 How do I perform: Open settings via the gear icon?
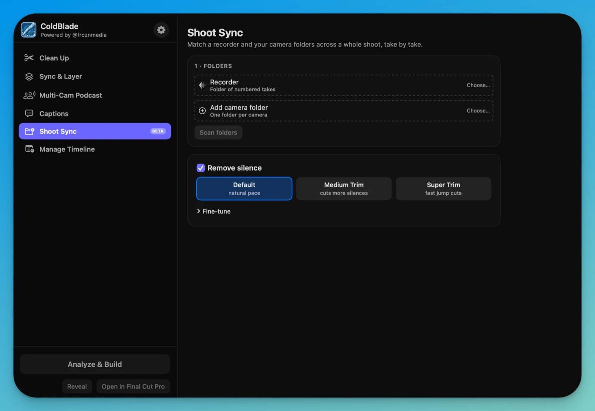pyautogui.click(x=161, y=30)
